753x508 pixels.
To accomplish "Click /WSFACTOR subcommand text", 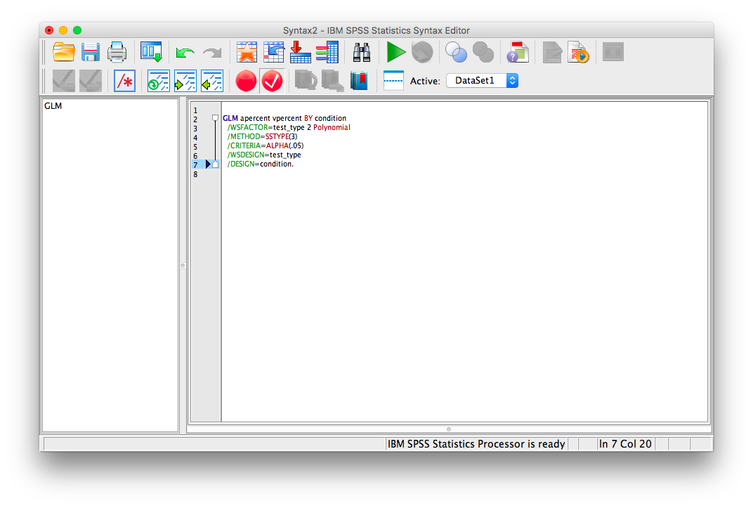I will click(x=247, y=127).
